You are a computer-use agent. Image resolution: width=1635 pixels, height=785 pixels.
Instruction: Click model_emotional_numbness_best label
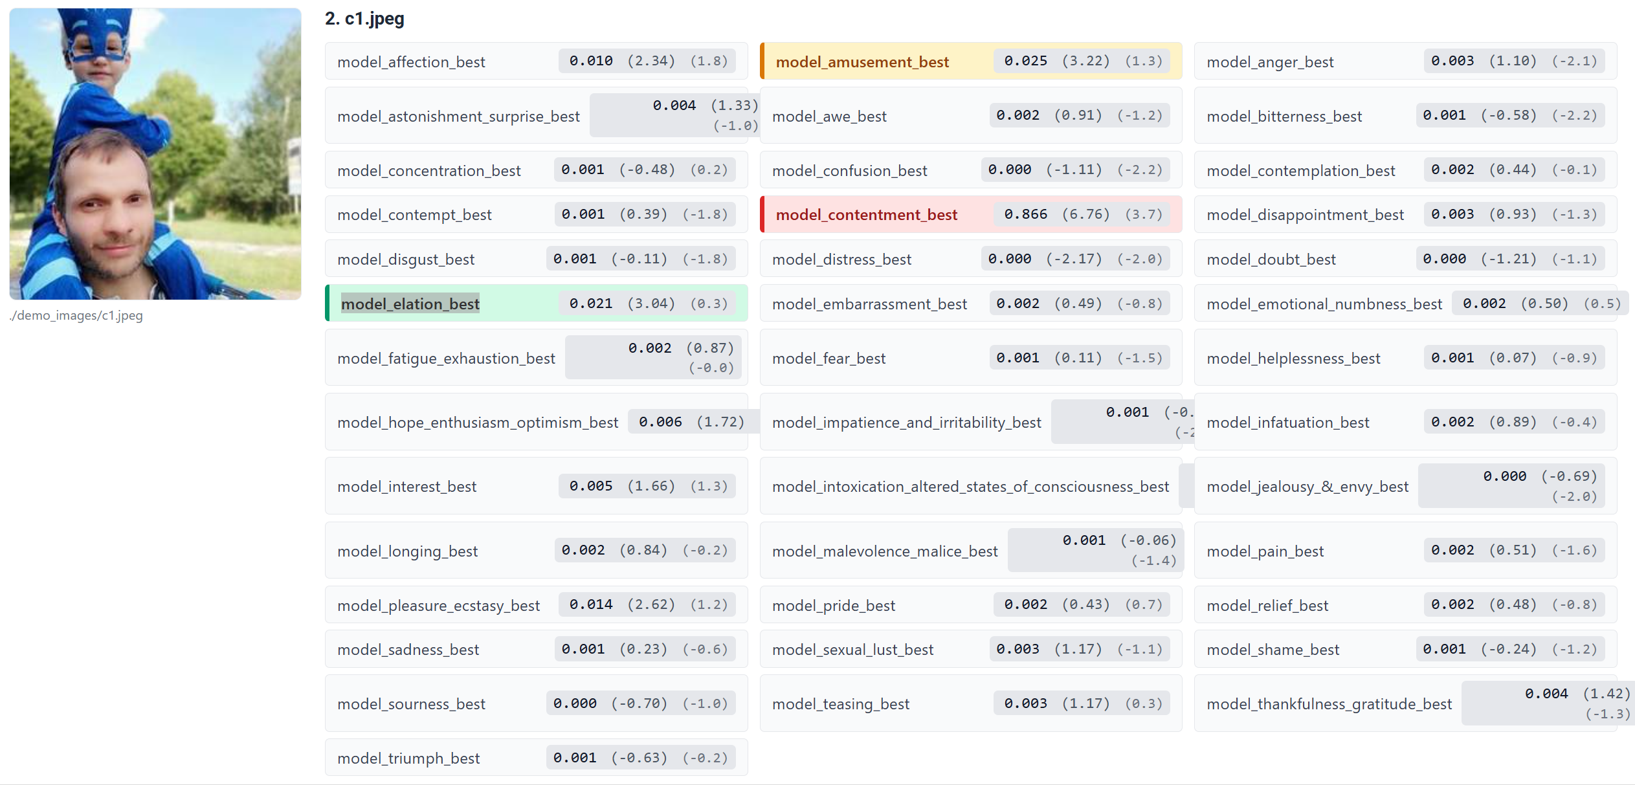point(1324,304)
